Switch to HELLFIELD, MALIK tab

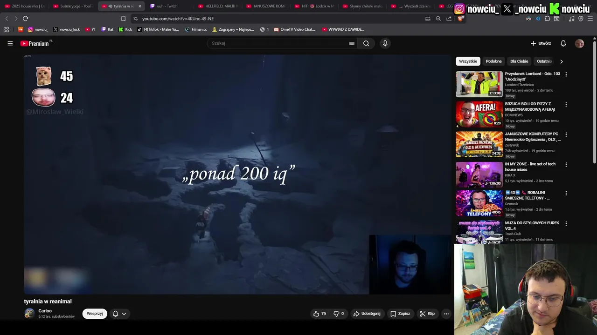tap(218, 6)
